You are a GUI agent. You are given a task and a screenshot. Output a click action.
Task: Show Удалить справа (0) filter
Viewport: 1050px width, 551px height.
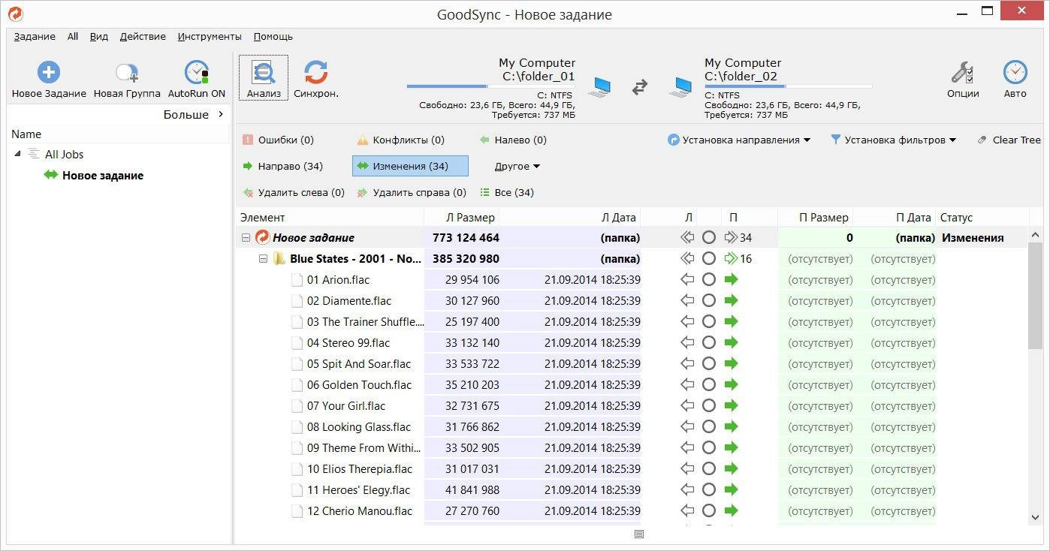(x=412, y=192)
